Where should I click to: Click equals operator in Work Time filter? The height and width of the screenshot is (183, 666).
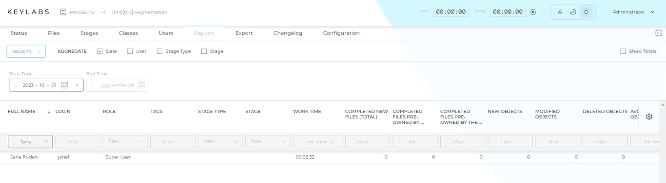(x=299, y=142)
